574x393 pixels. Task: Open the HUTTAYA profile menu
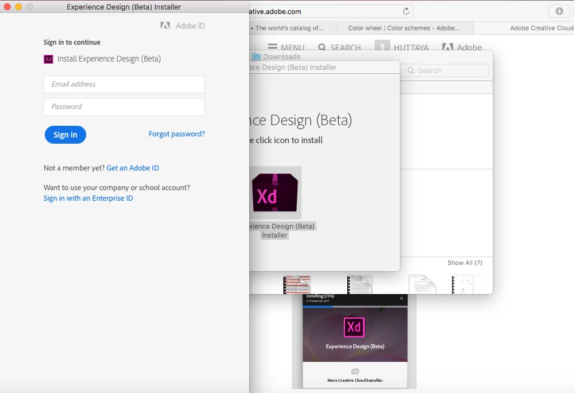point(402,47)
